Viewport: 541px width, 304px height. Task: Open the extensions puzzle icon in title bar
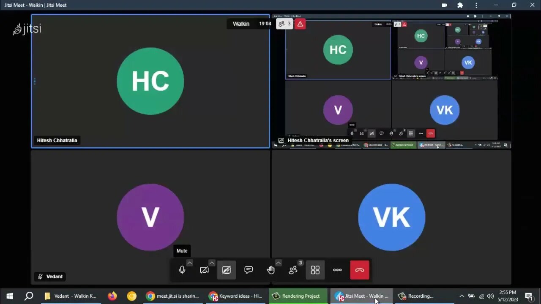[460, 5]
